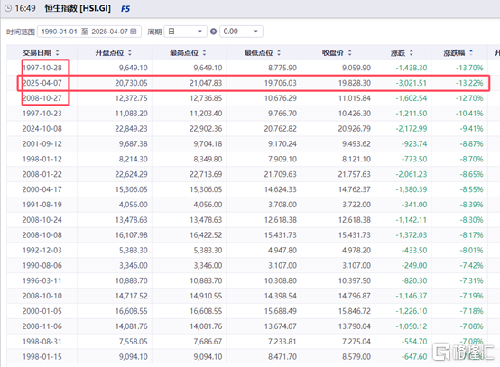Select the 1997-10-28 date cell
The height and width of the screenshot is (367, 500).
42,68
